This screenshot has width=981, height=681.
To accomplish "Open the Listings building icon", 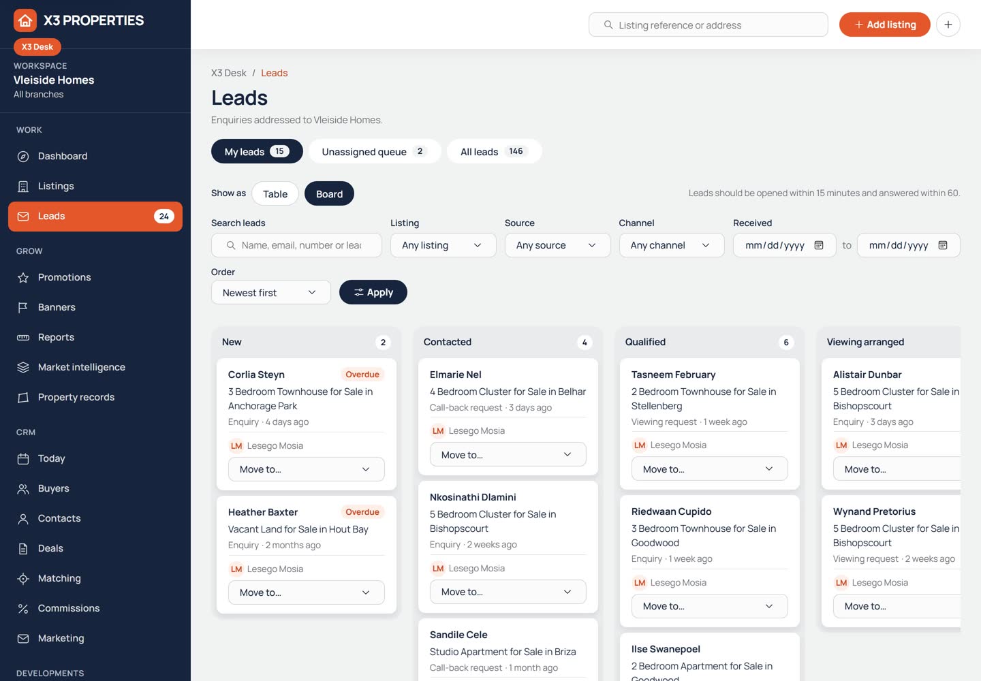I will (23, 186).
